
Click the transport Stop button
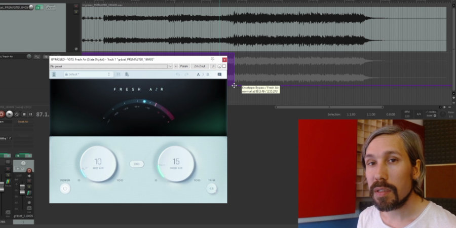pyautogui.click(x=24, y=115)
